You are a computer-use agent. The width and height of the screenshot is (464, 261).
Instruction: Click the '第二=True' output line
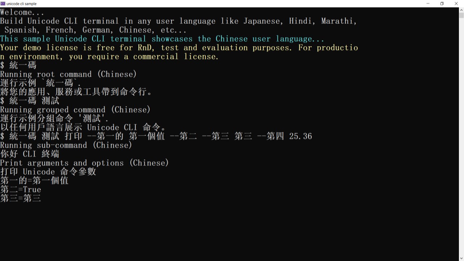coord(21,190)
